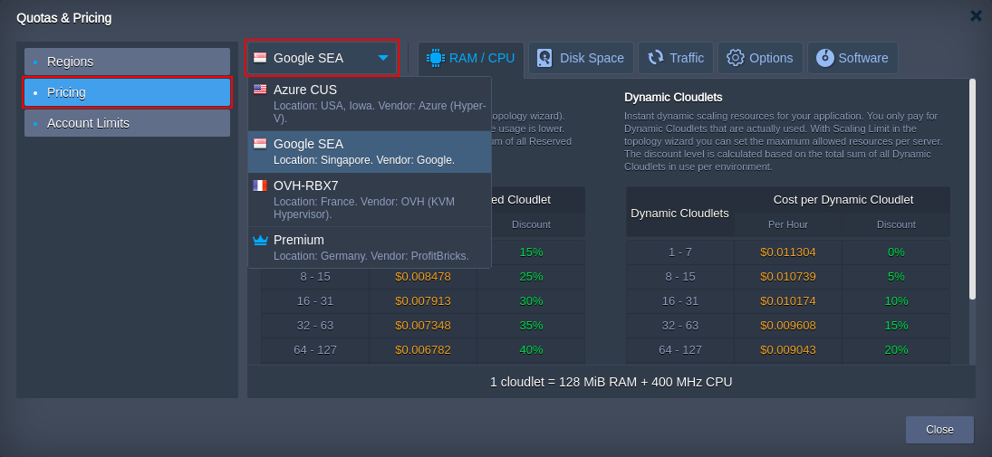Switch to the Software tab
This screenshot has width=992, height=457.
852,58
